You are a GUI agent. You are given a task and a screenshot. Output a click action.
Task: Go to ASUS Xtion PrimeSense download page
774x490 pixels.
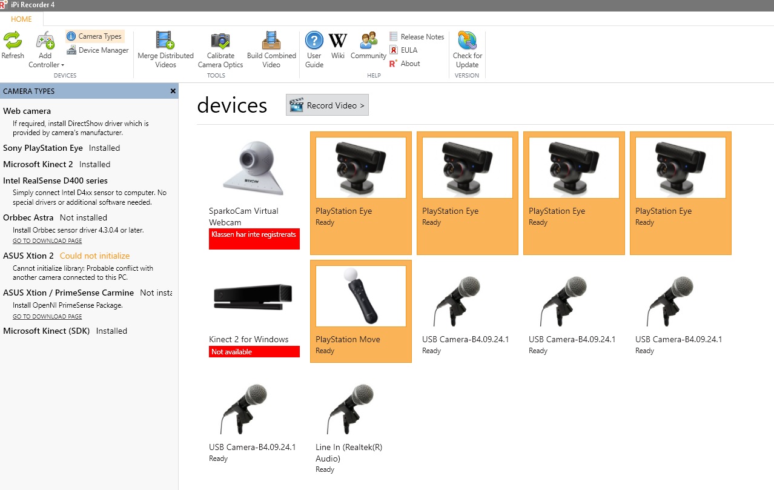click(47, 317)
